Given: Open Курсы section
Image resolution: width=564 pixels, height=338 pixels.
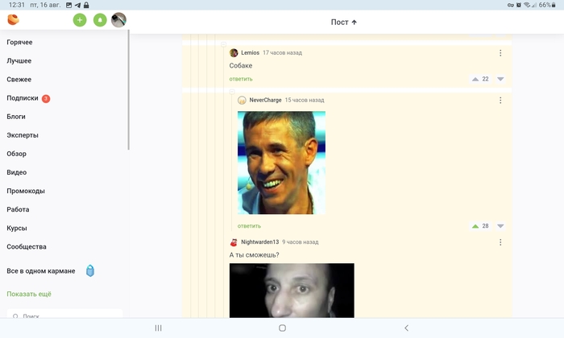Looking at the screenshot, I should click(x=17, y=228).
